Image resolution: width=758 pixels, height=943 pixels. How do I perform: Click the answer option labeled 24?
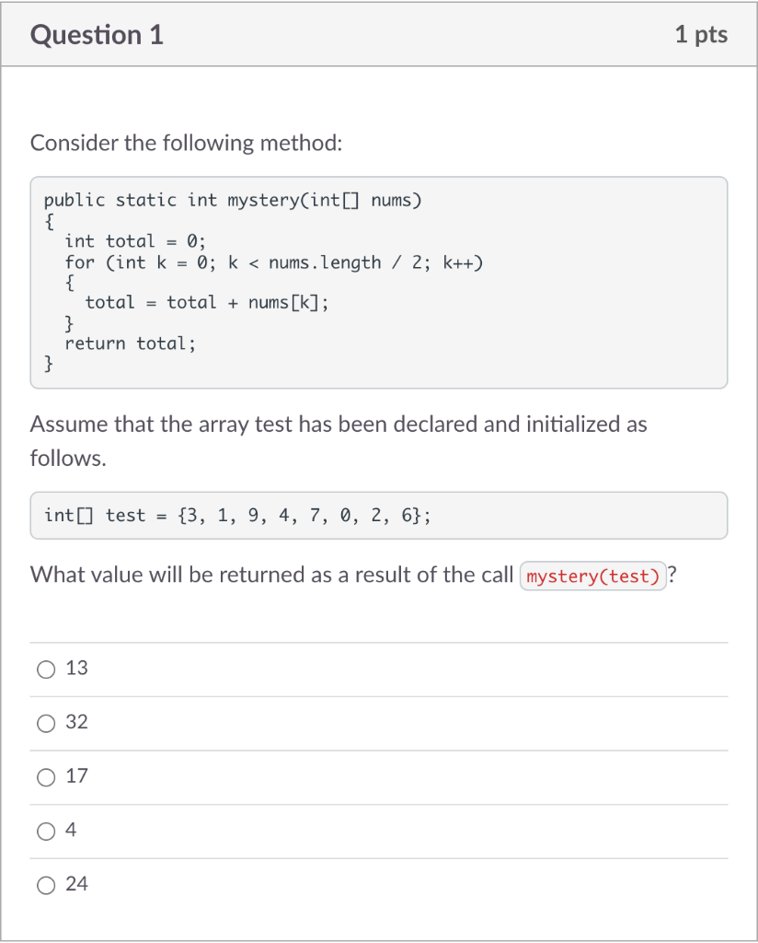pyautogui.click(x=75, y=884)
